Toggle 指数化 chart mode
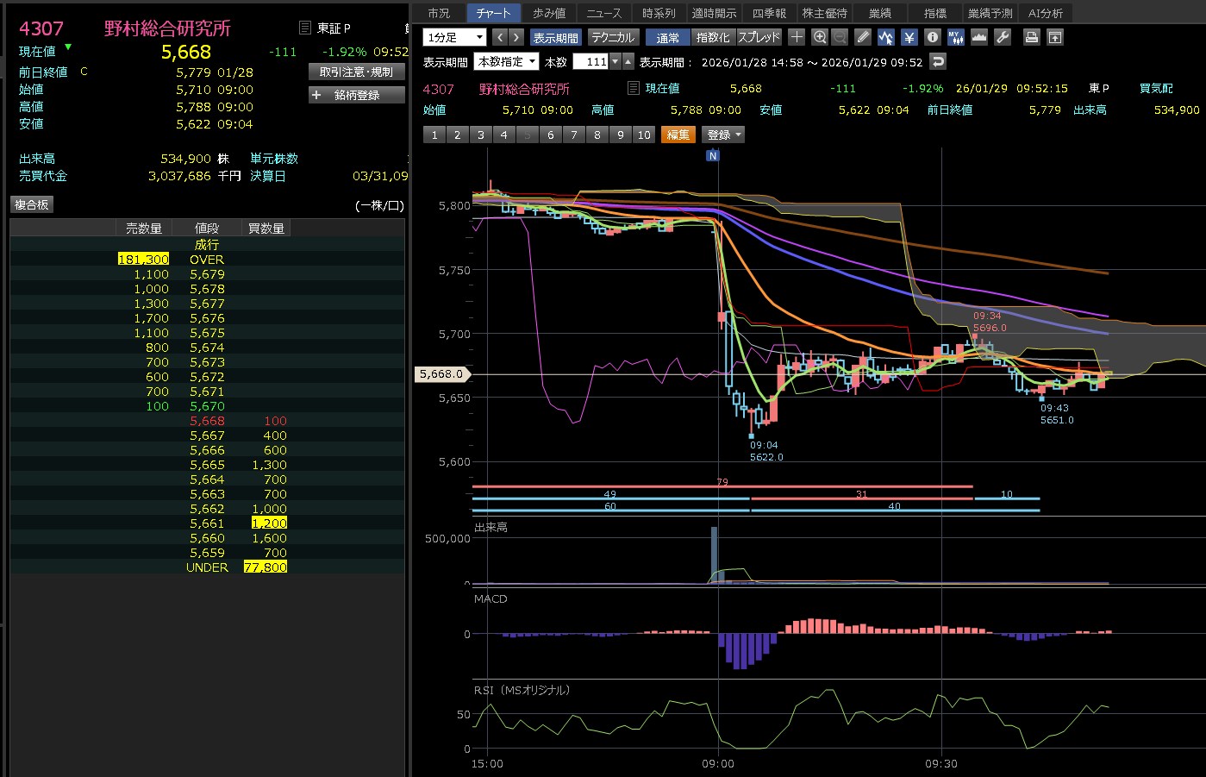Image resolution: width=1206 pixels, height=777 pixels. [712, 37]
